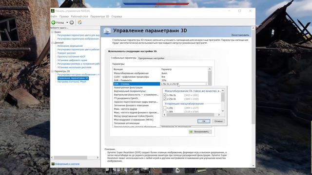Image resolution: width=312 pixels, height=175 pixels.
Task: Select Установка цифрового аудио tree item
Action: 72,60
